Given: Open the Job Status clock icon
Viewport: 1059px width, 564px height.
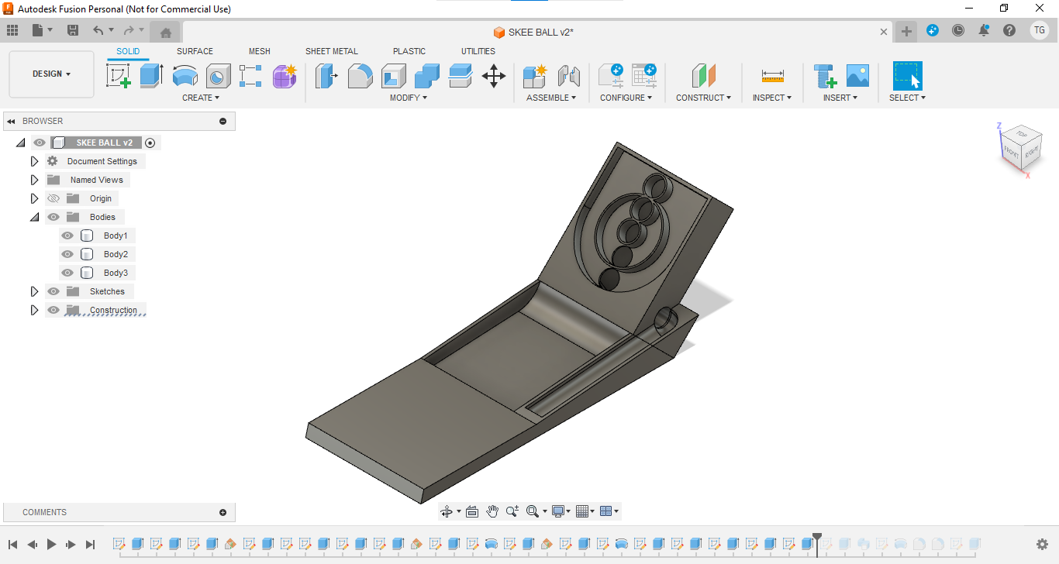Looking at the screenshot, I should (x=958, y=30).
